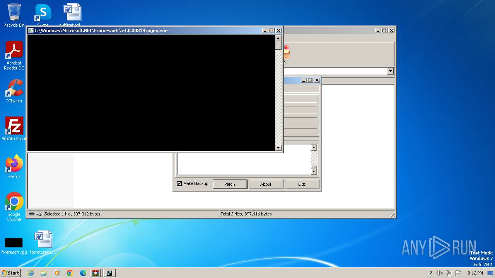Switch to the WinRAR taskbar button
This screenshot has height=278, width=495.
pos(96,273)
